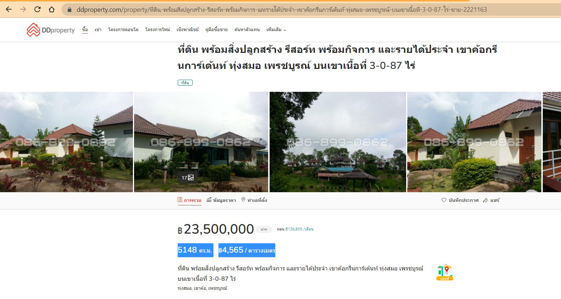Switch to the ภาพรวม tab
The width and height of the screenshot is (561, 299).
[190, 200]
